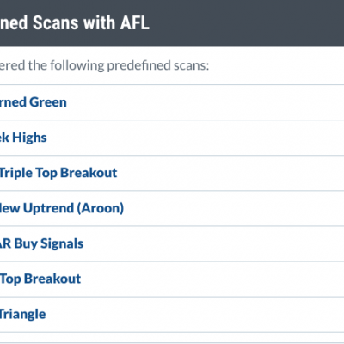Open the New Uptrend (Aroon) link

pyautogui.click(x=62, y=208)
